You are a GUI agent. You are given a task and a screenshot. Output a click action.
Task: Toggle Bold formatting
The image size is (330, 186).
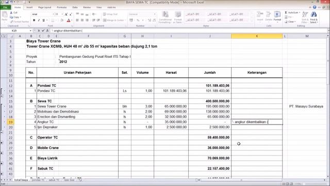(x=34, y=20)
